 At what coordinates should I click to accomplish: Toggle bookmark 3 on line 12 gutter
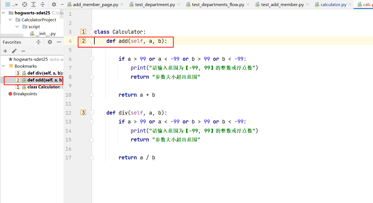pyautogui.click(x=83, y=112)
